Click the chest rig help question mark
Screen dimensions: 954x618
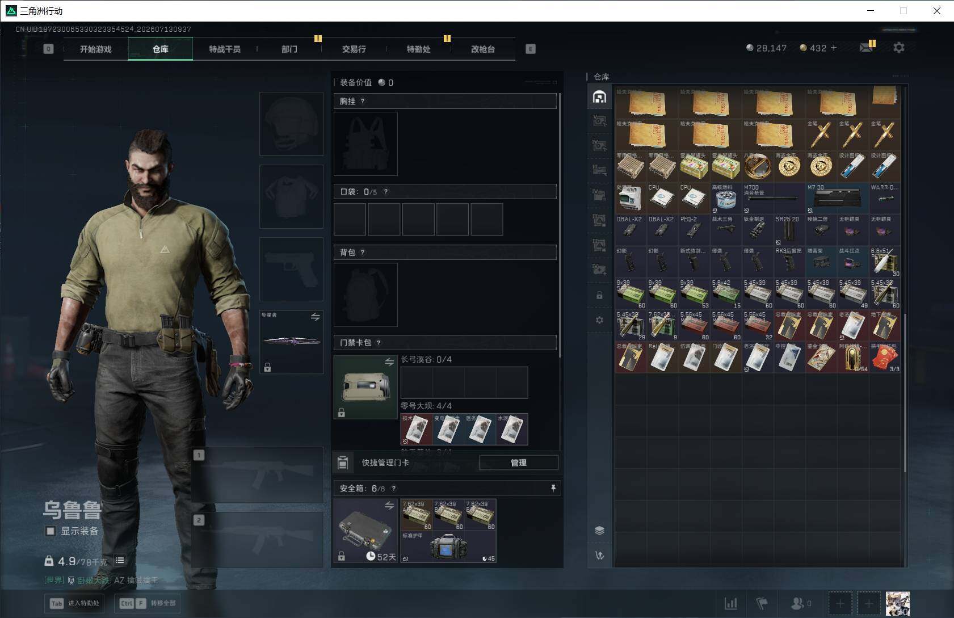tap(363, 101)
